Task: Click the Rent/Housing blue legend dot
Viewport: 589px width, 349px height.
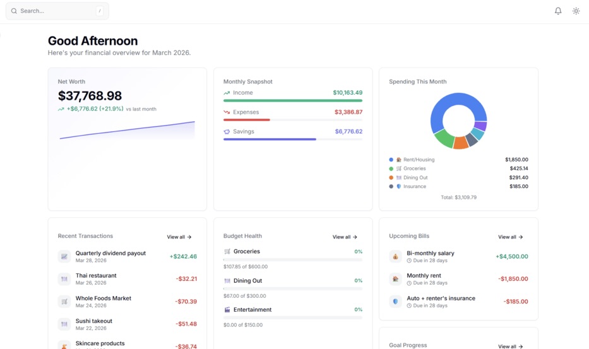Action: (391, 160)
